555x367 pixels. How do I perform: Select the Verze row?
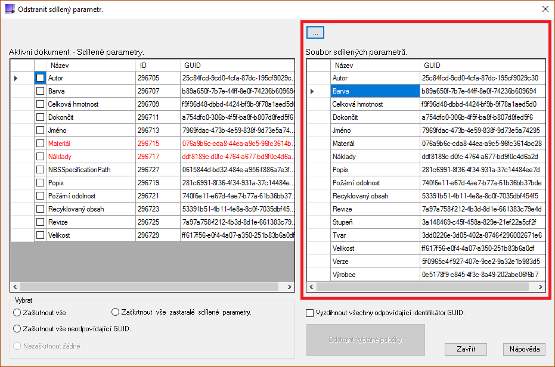(426, 261)
